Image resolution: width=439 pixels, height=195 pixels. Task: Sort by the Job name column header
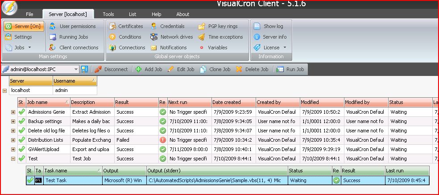[x=48, y=102]
